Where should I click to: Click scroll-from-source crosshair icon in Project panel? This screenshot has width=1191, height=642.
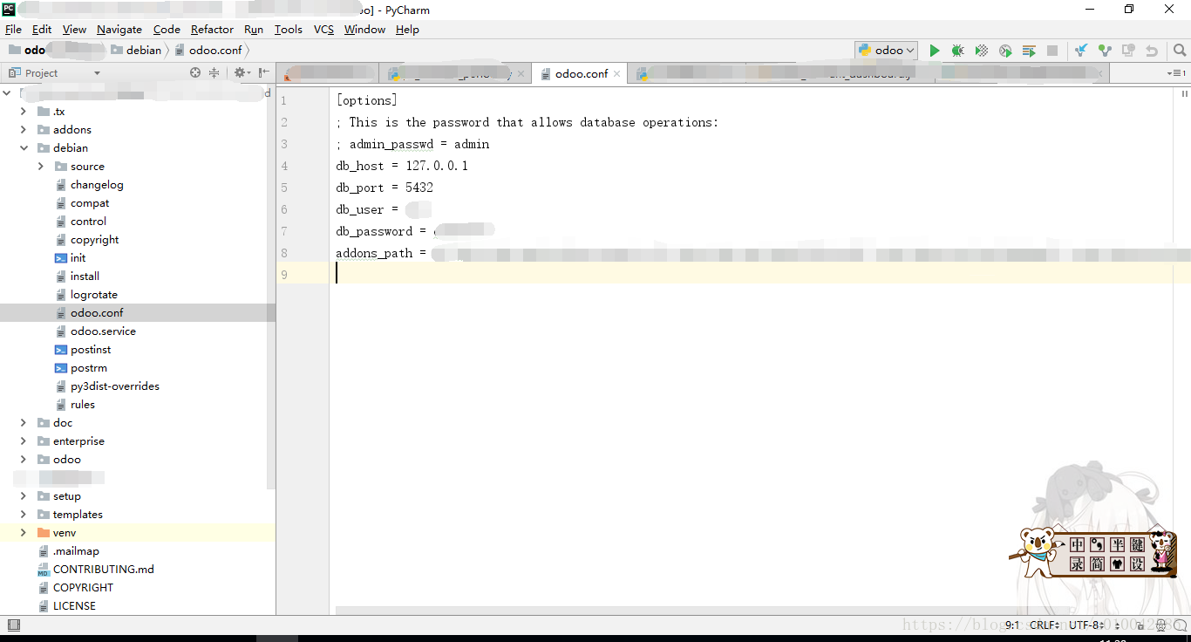[195, 73]
